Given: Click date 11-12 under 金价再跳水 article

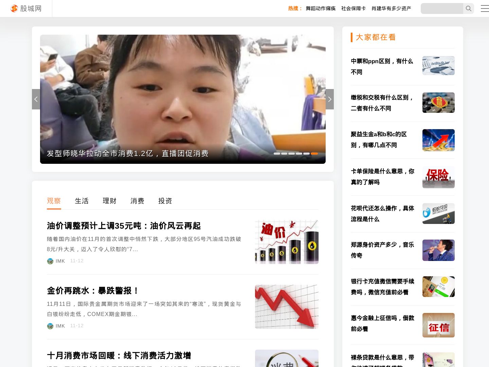Looking at the screenshot, I should 77,326.
